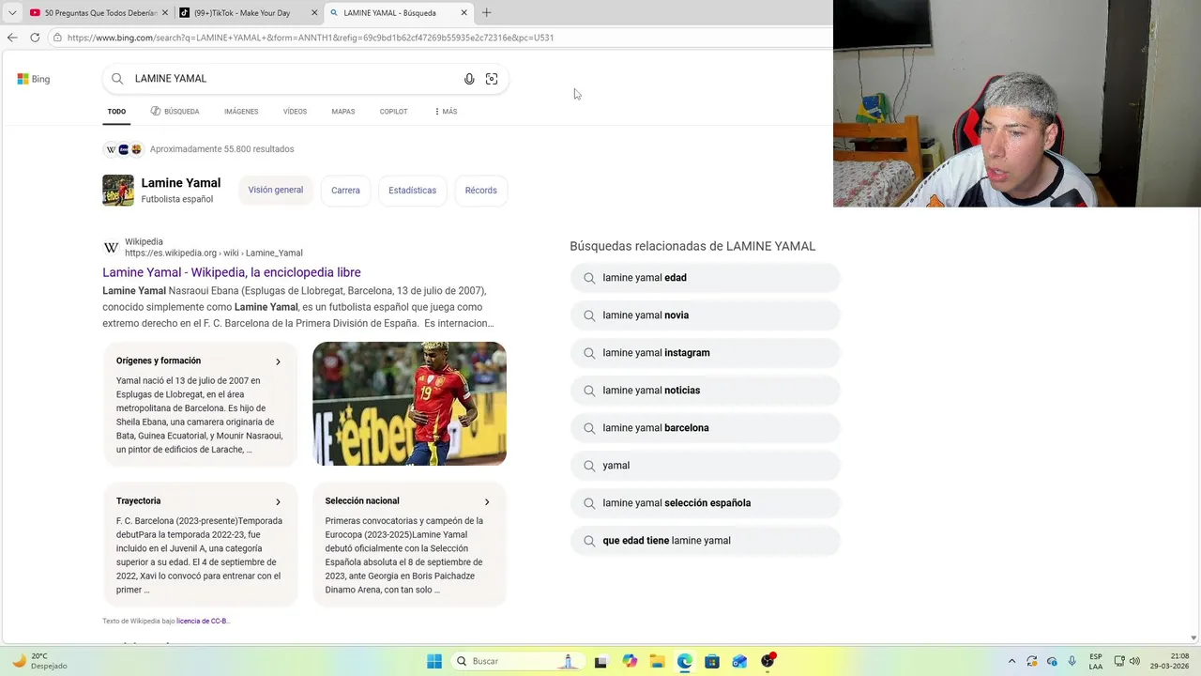Click the tray microphone icon
The height and width of the screenshot is (676, 1201).
tap(1072, 661)
